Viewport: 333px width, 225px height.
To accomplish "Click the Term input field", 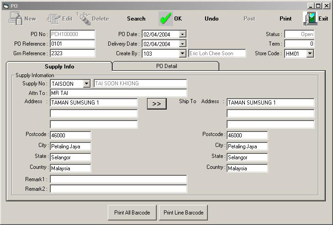I will 299,44.
